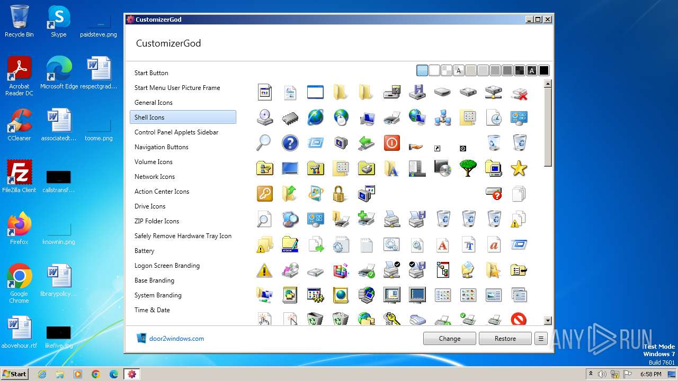Viewport: 678px width, 381px height.
Task: Select the Shell Icons category
Action: click(x=183, y=117)
